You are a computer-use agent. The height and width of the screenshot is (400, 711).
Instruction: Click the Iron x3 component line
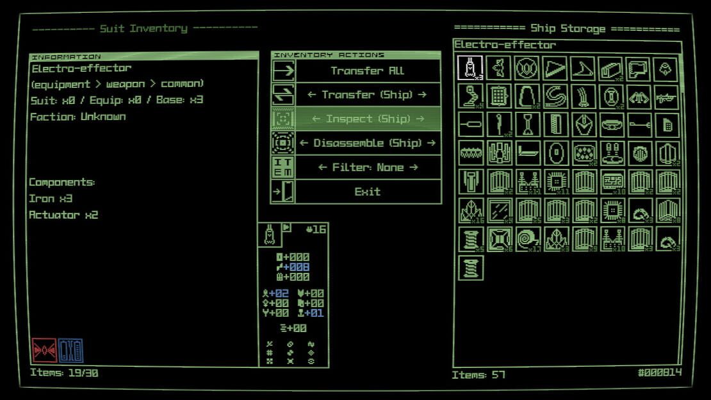click(x=51, y=199)
